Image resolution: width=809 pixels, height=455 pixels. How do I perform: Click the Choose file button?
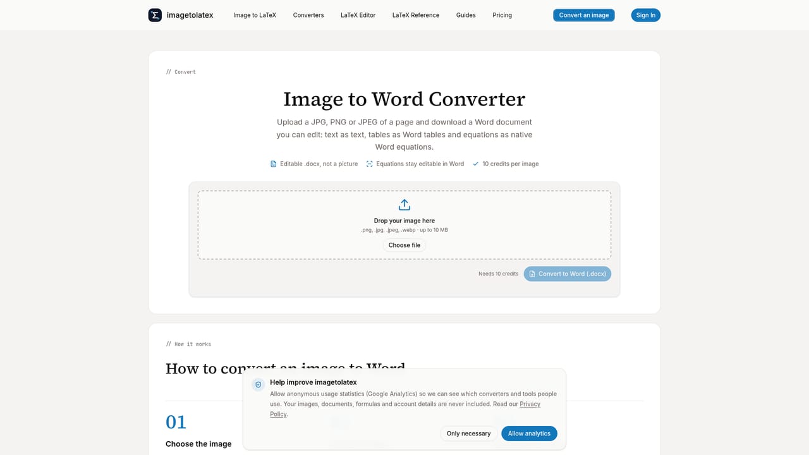(x=404, y=245)
